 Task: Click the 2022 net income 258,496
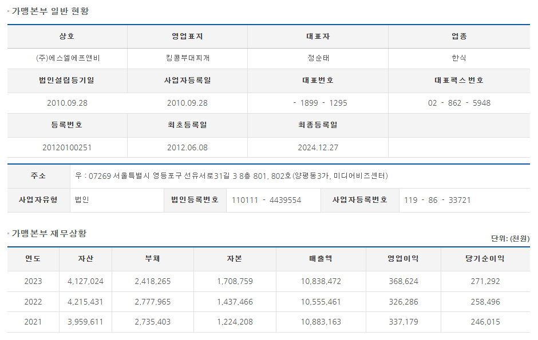(x=485, y=302)
